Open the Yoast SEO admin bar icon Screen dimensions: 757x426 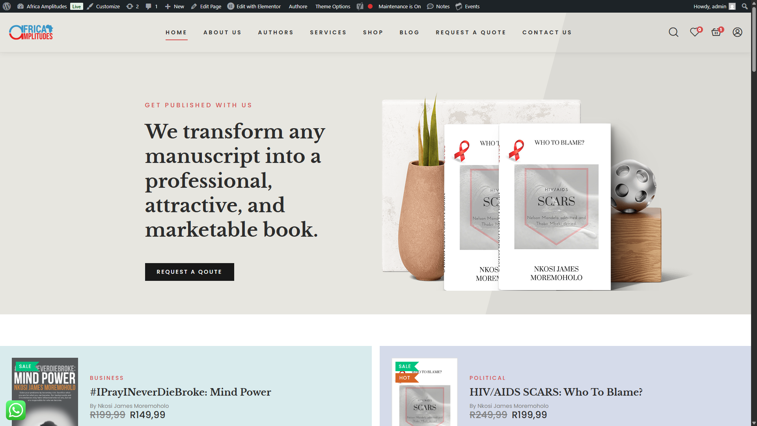pyautogui.click(x=360, y=6)
